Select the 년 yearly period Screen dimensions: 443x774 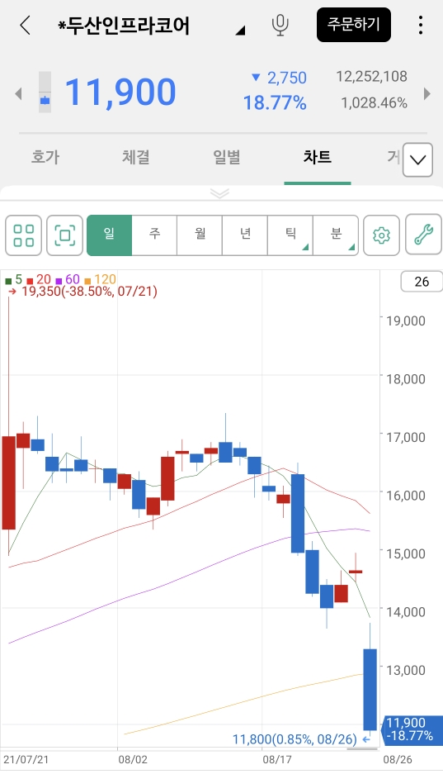click(245, 235)
